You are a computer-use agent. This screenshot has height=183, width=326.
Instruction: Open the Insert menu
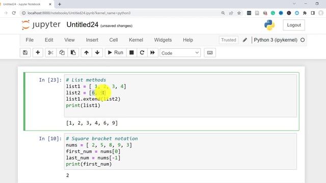92,40
